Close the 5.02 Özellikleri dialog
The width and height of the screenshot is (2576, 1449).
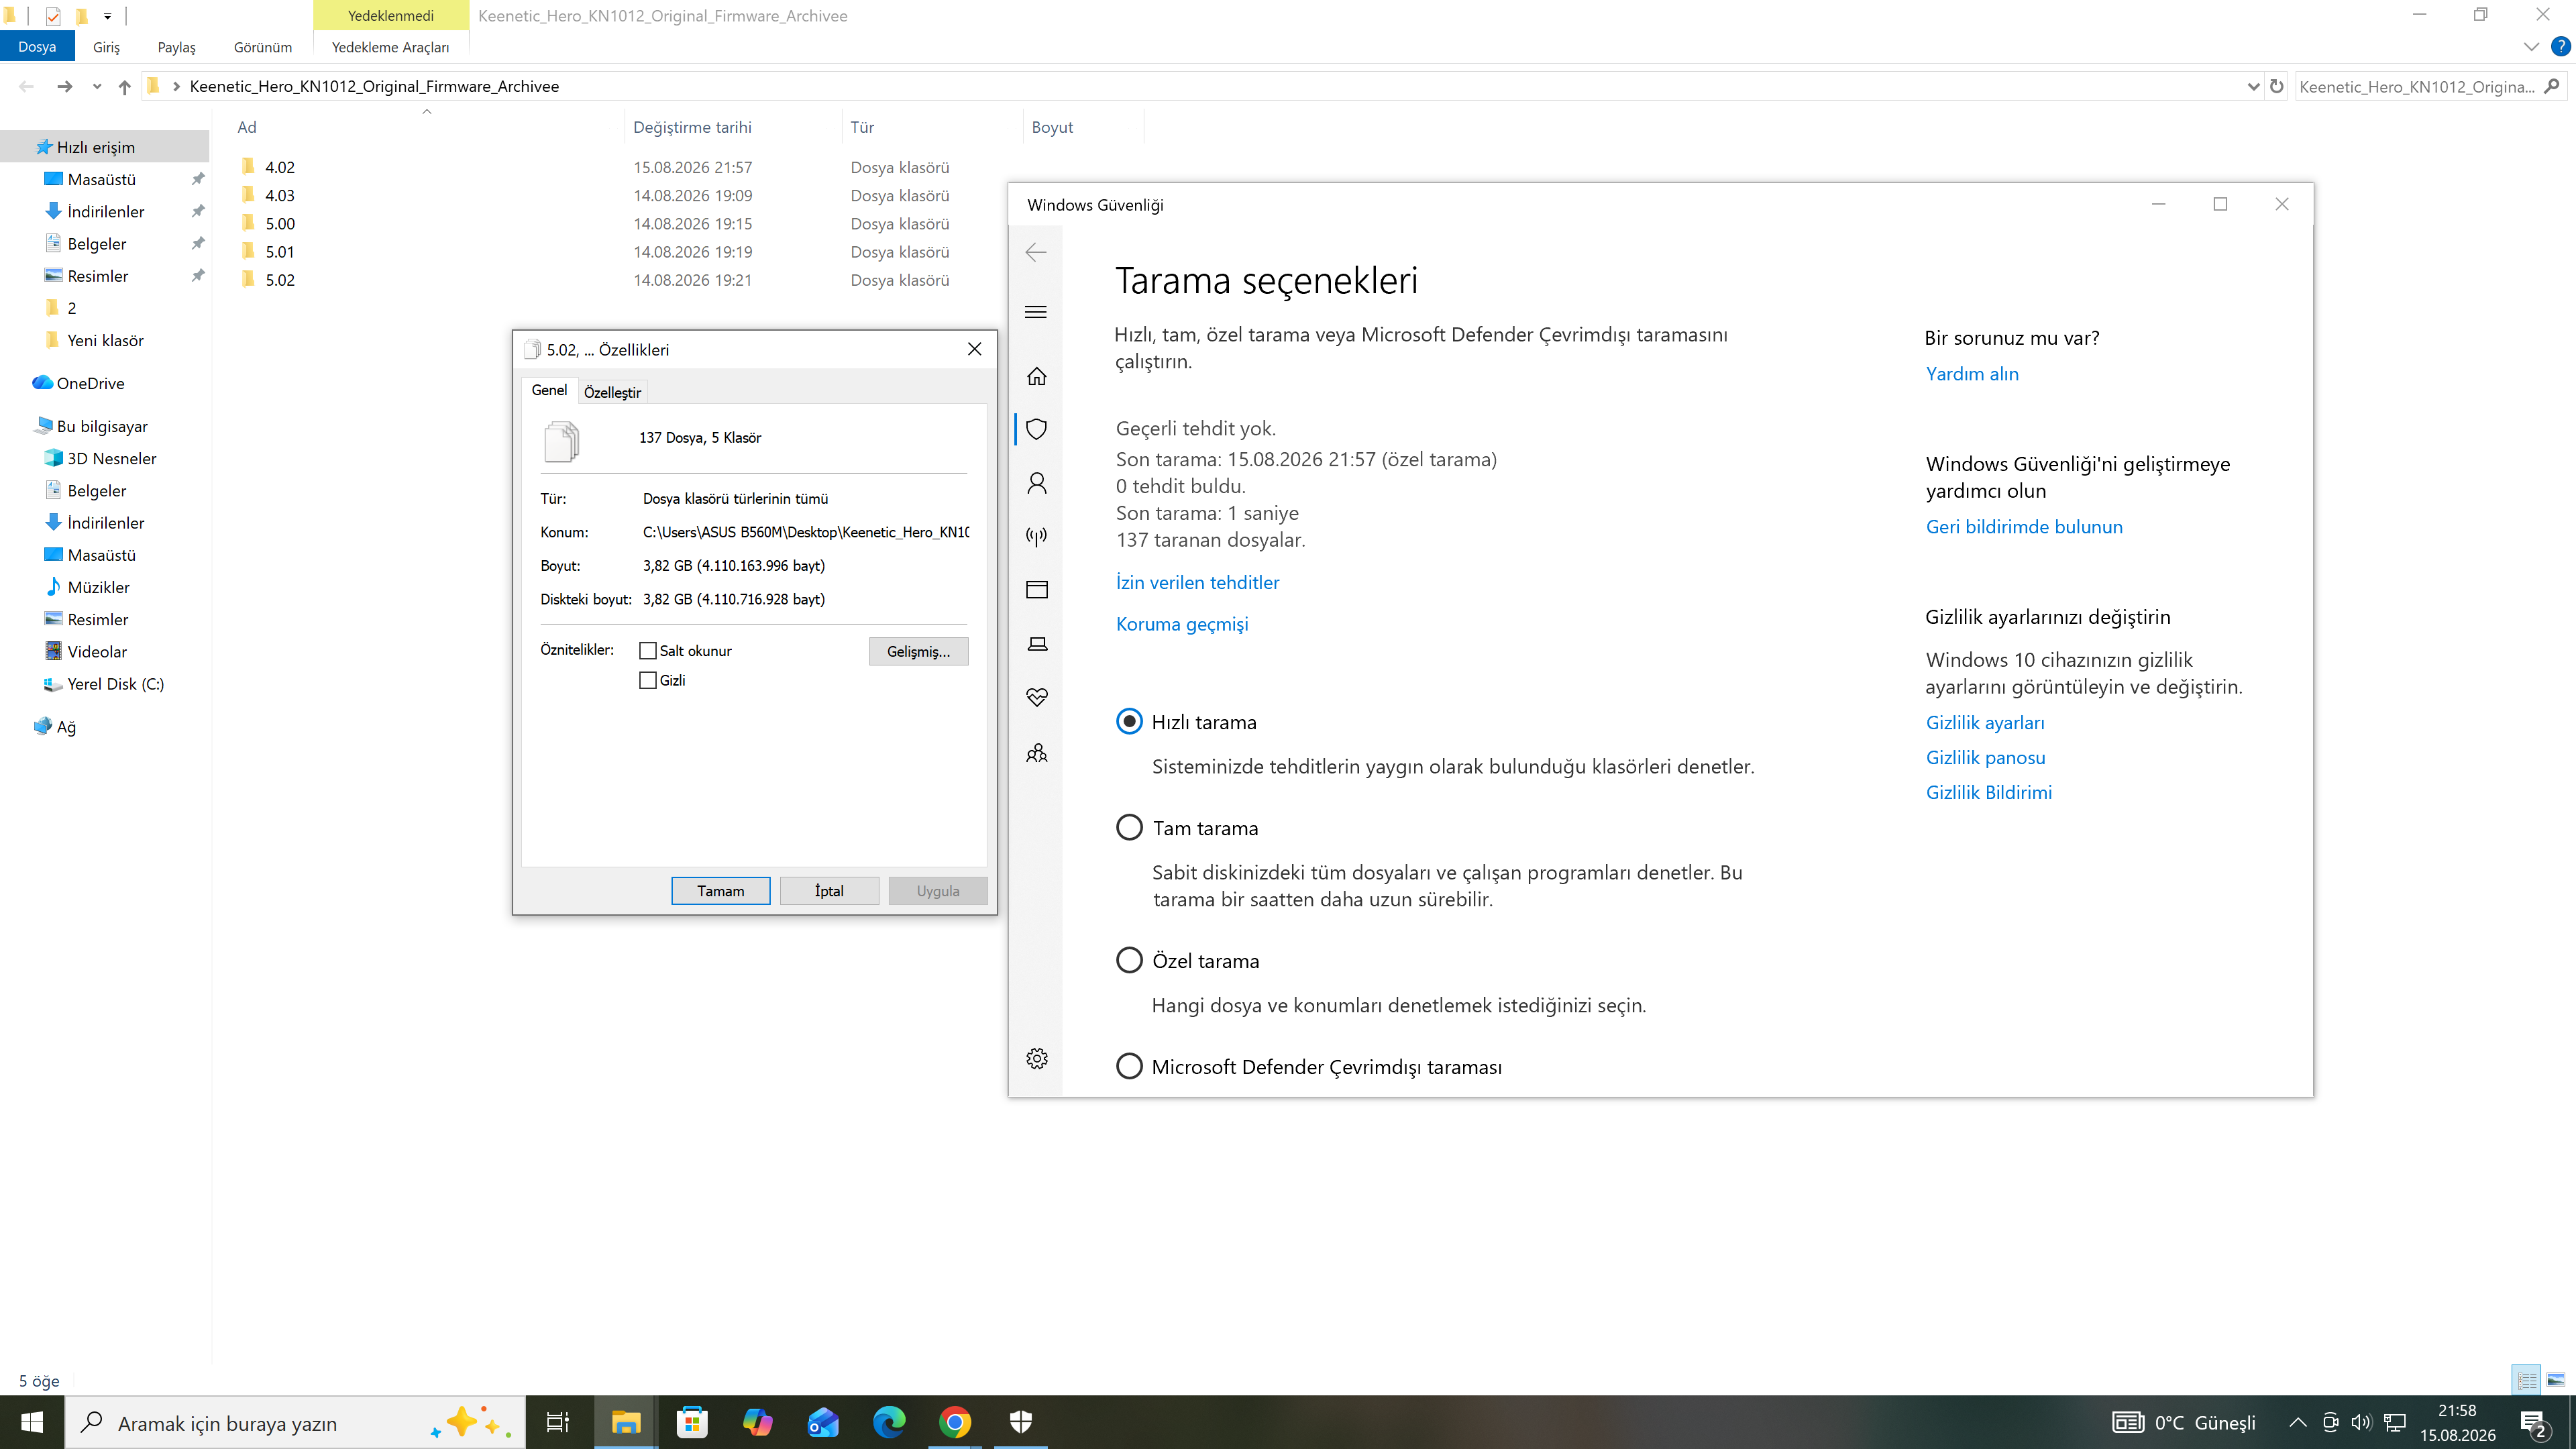pyautogui.click(x=975, y=349)
